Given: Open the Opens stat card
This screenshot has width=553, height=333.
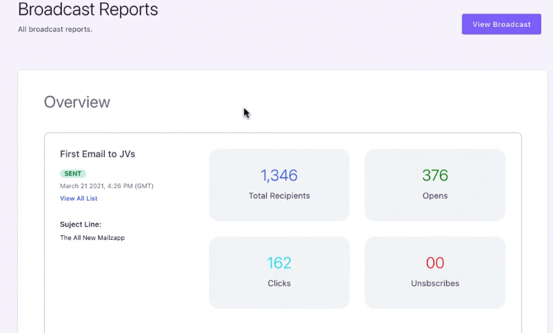Looking at the screenshot, I should tap(435, 185).
